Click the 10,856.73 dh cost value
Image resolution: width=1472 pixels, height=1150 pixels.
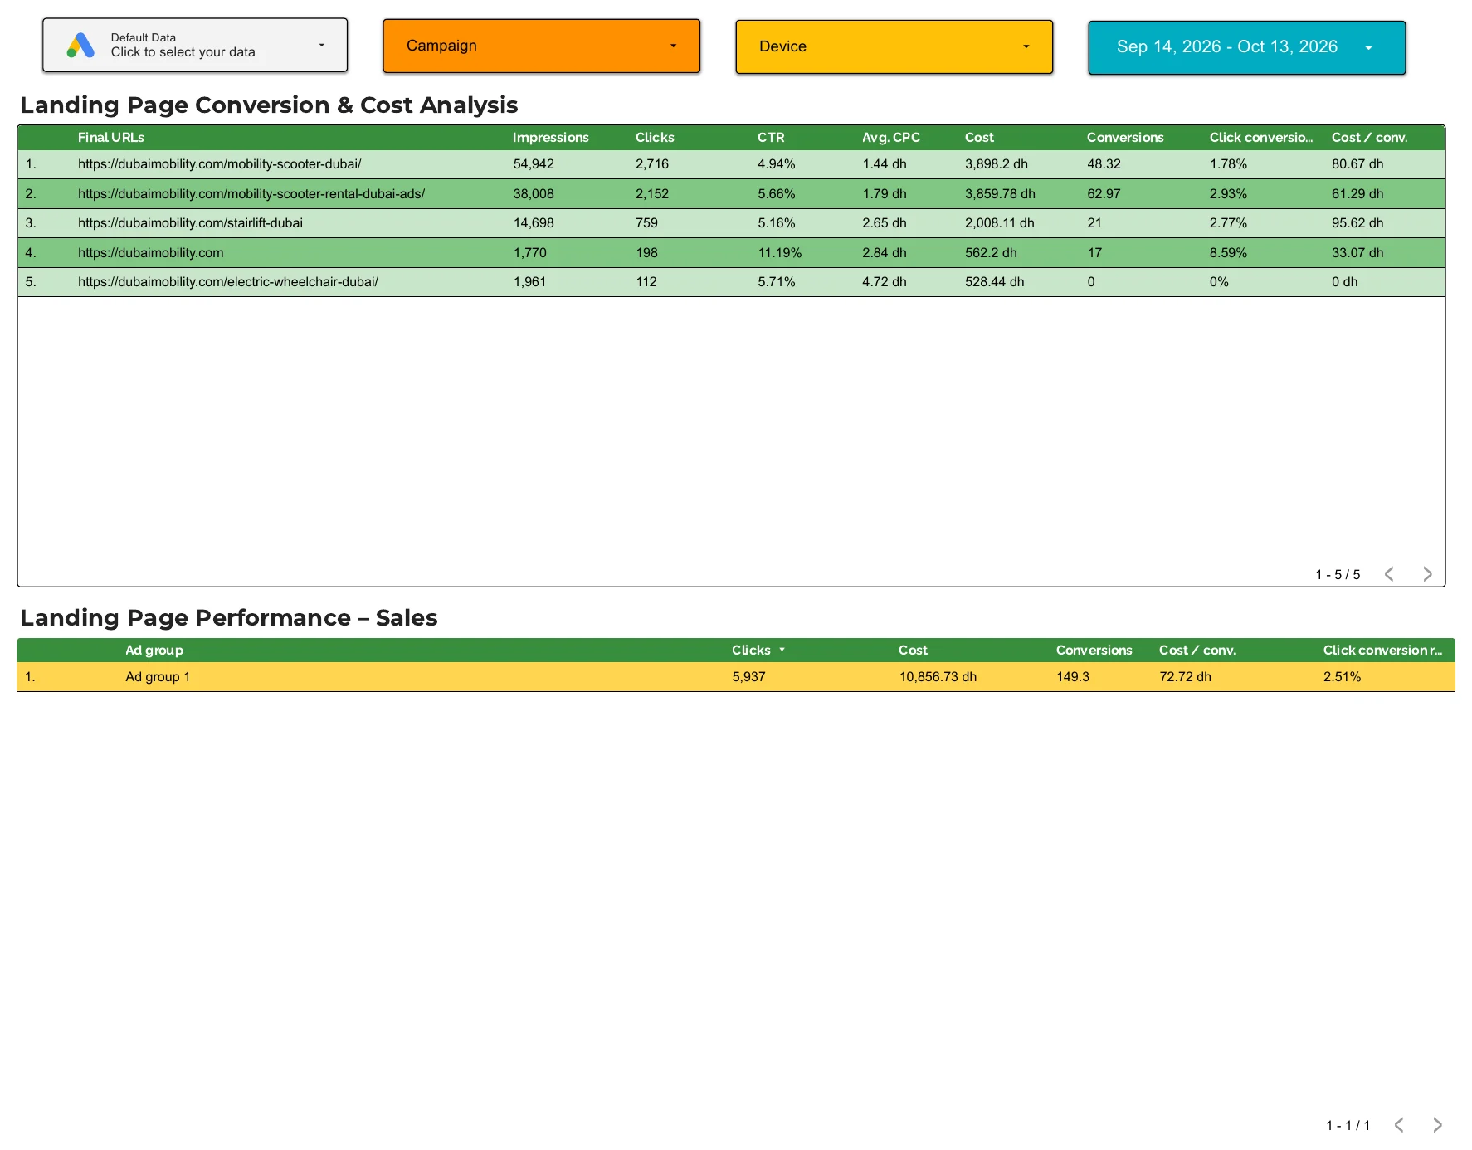pos(938,677)
